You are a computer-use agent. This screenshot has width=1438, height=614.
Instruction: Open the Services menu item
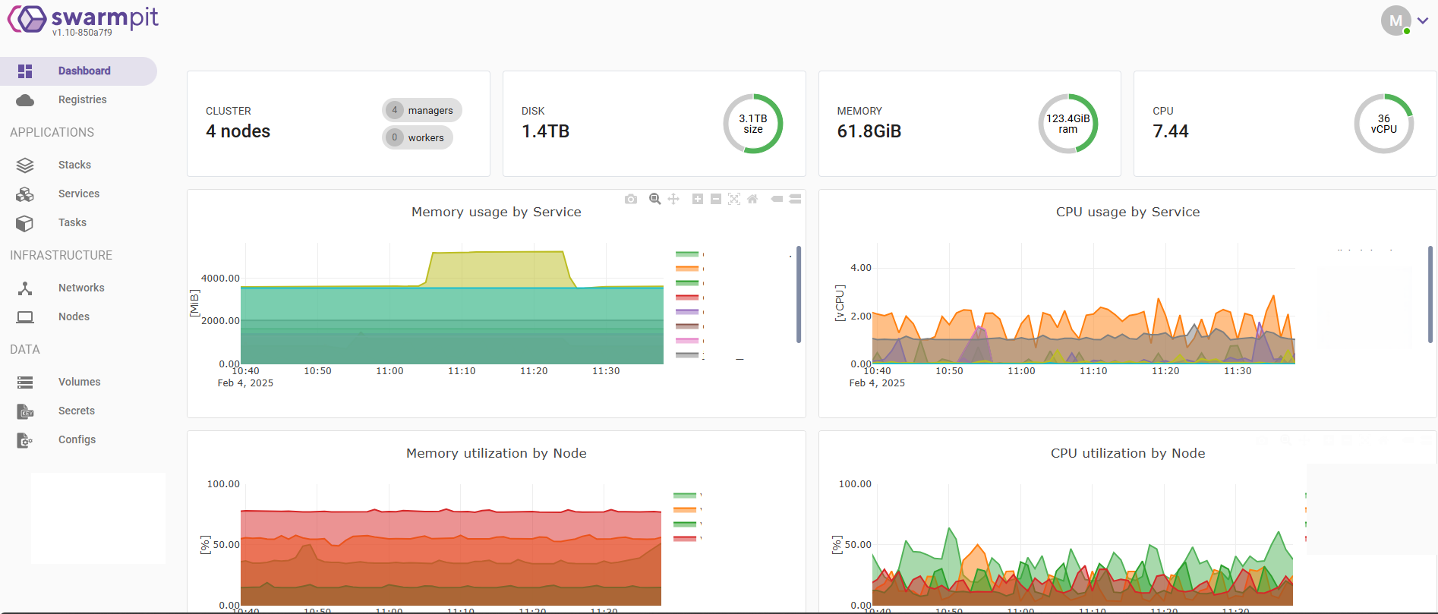[78, 194]
